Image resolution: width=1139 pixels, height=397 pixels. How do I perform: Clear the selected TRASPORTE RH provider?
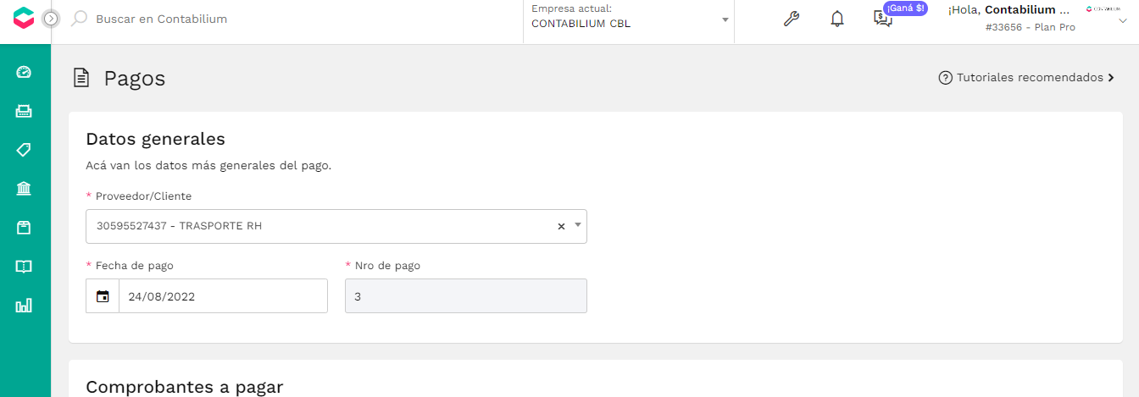coord(561,226)
